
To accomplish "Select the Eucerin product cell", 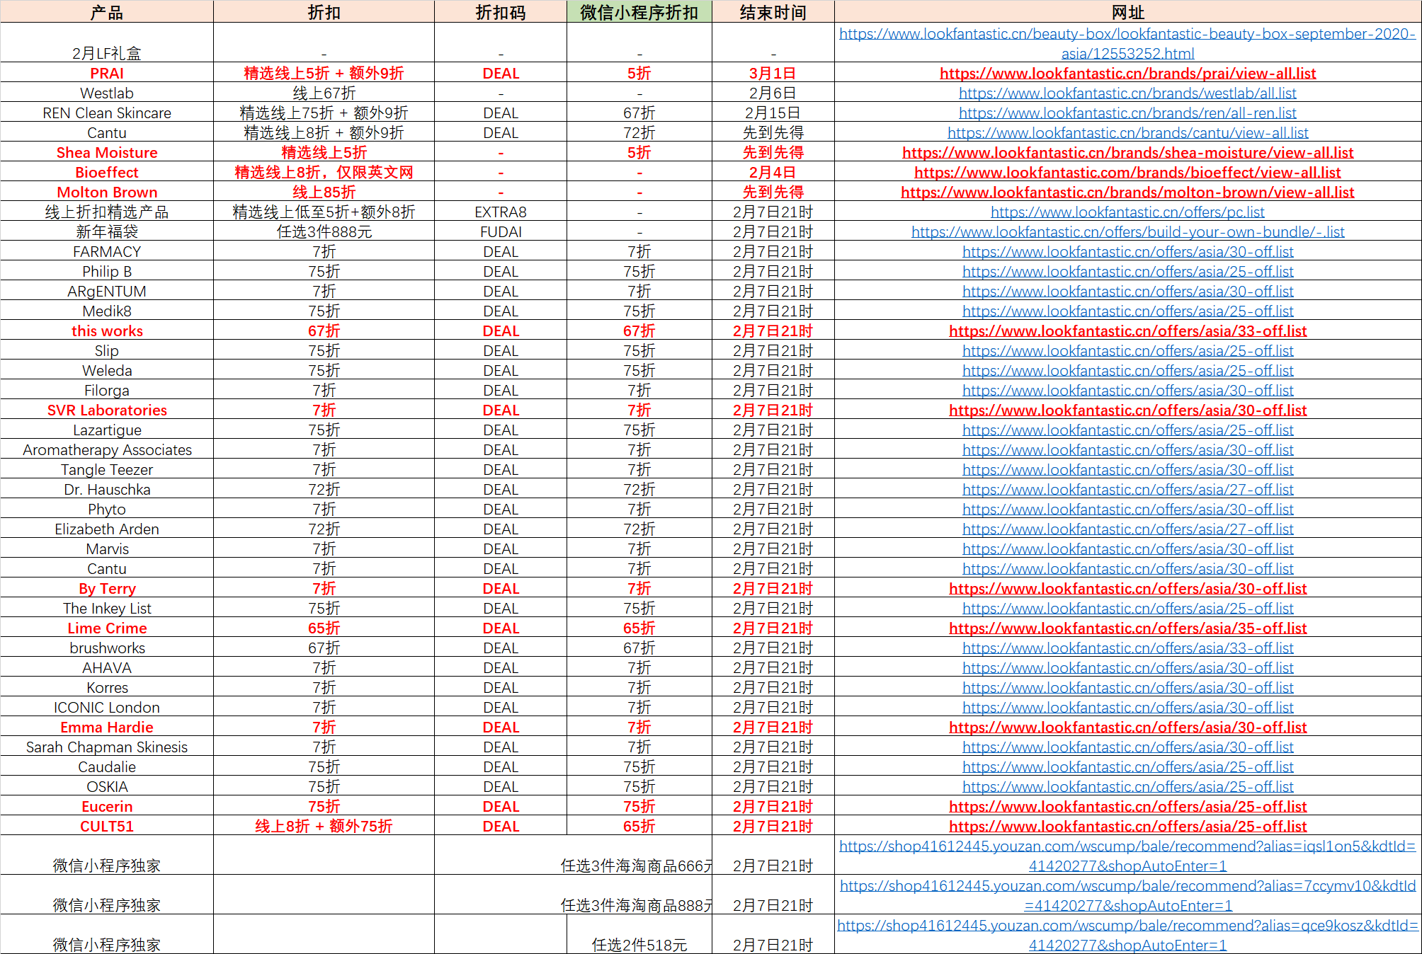I will 107,807.
